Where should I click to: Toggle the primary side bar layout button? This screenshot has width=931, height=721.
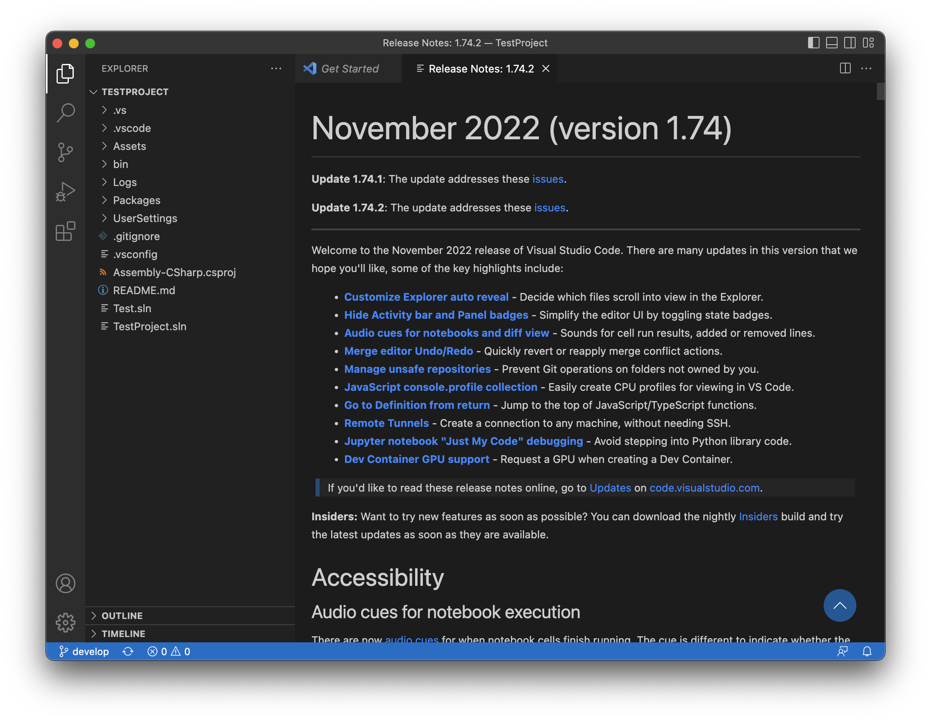pyautogui.click(x=813, y=43)
